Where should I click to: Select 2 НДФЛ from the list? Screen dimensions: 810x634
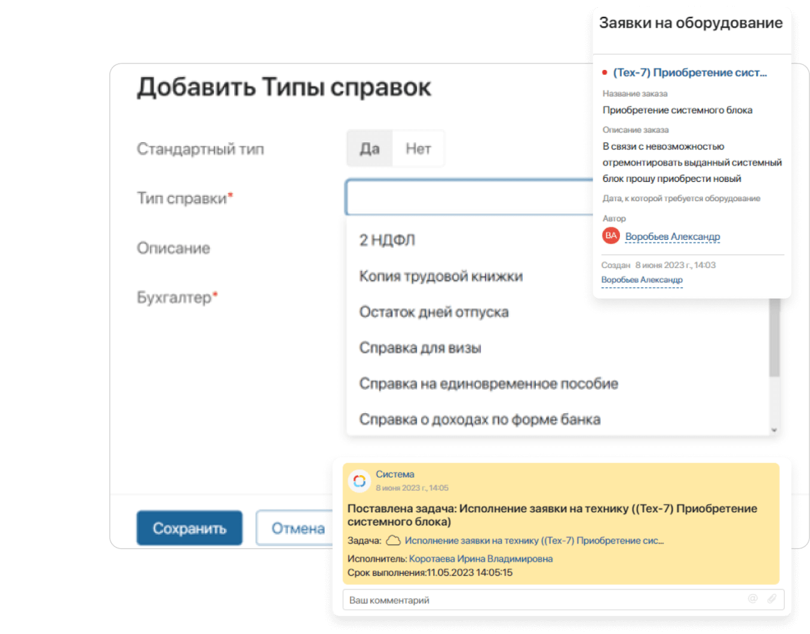pyautogui.click(x=386, y=240)
